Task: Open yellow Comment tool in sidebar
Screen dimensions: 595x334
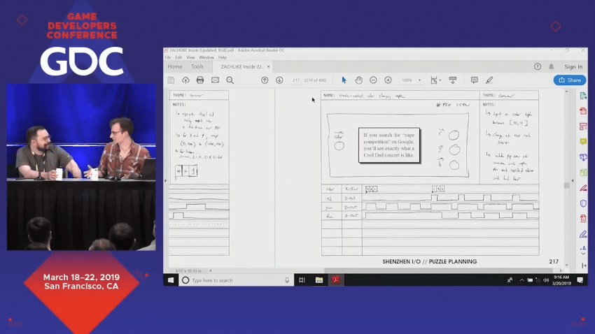Action: pyautogui.click(x=583, y=142)
